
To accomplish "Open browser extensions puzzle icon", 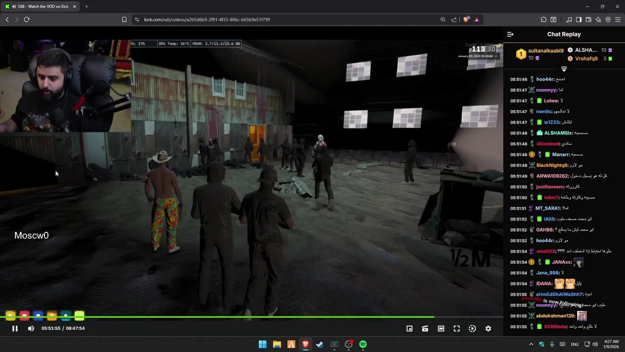I will [x=543, y=20].
